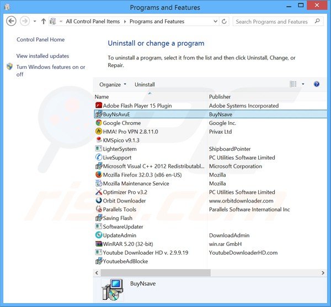Select the Orbit Downloader entry
This screenshot has height=307, width=331.
124,201
